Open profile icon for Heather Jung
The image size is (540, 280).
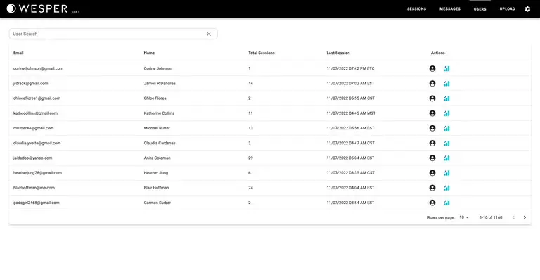(x=432, y=173)
